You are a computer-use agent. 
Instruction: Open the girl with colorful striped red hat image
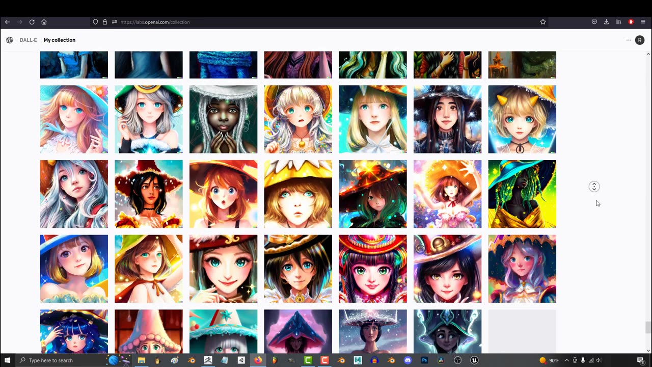(x=373, y=269)
